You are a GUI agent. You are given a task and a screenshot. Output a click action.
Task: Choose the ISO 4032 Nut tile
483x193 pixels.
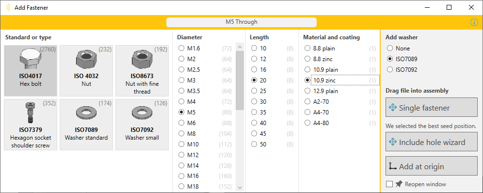click(86, 71)
